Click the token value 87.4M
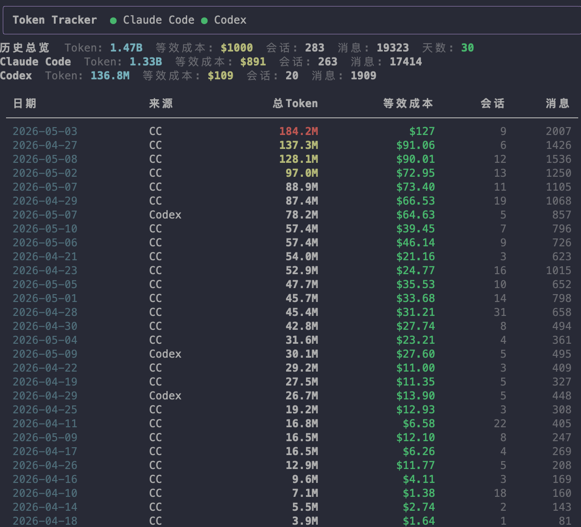 [302, 201]
